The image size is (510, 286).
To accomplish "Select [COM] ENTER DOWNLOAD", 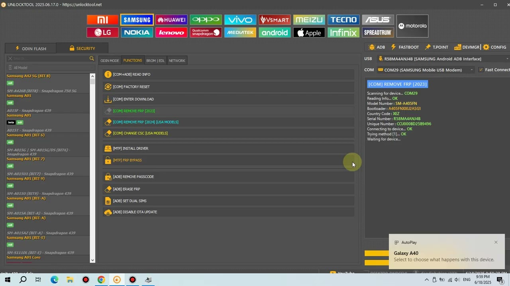I will click(228, 99).
